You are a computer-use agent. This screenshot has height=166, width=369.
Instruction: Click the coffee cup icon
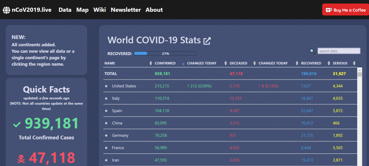click(329, 10)
